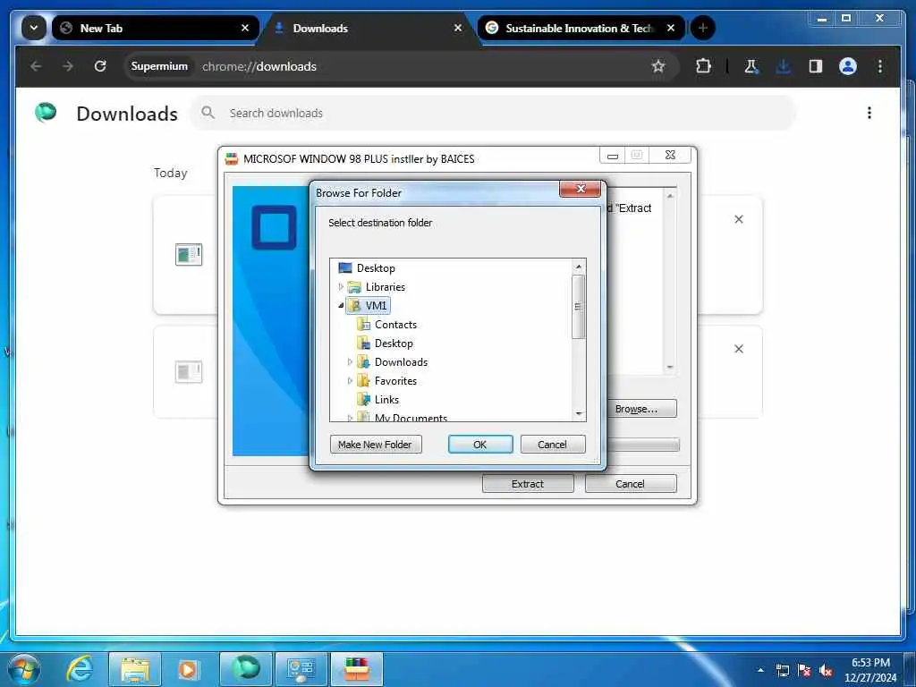Click the browser back arrow
The image size is (916, 687).
tap(36, 66)
